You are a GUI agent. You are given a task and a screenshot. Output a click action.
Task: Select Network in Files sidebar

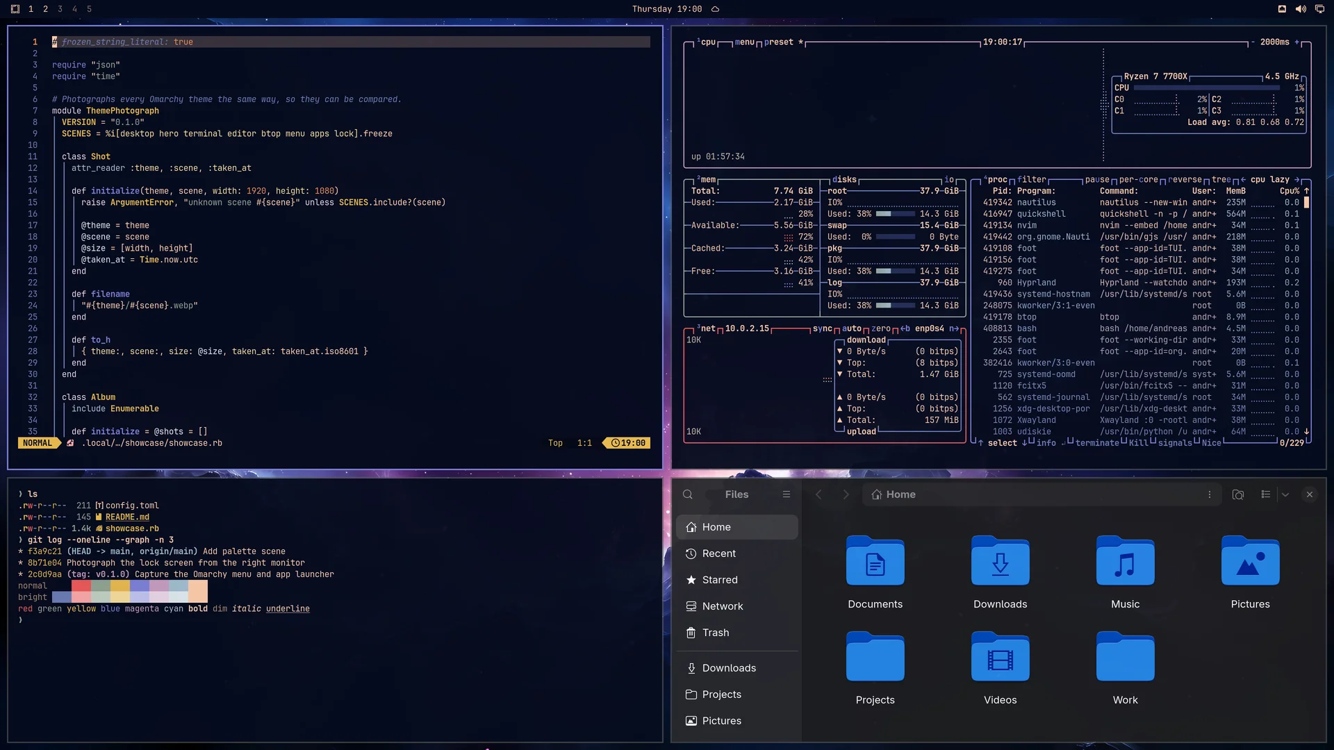[x=736, y=606]
